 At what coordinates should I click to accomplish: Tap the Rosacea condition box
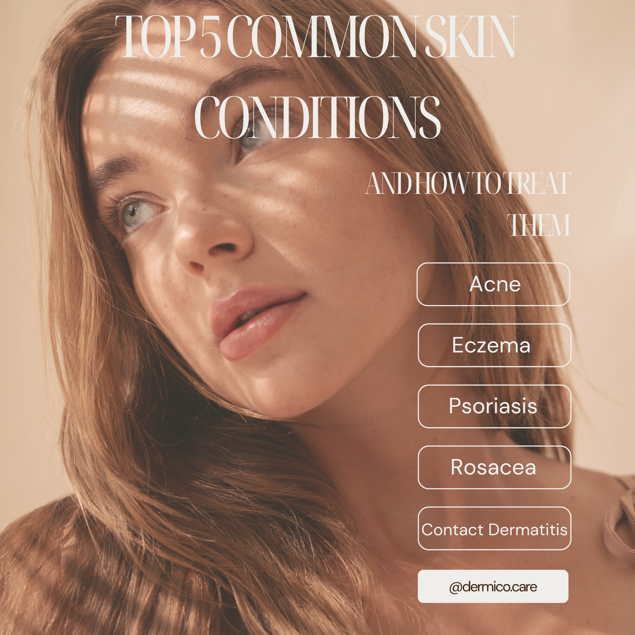point(494,467)
